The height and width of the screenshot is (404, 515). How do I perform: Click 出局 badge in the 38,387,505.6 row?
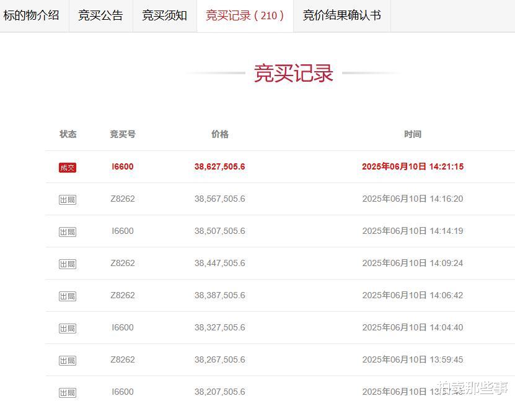(x=68, y=296)
